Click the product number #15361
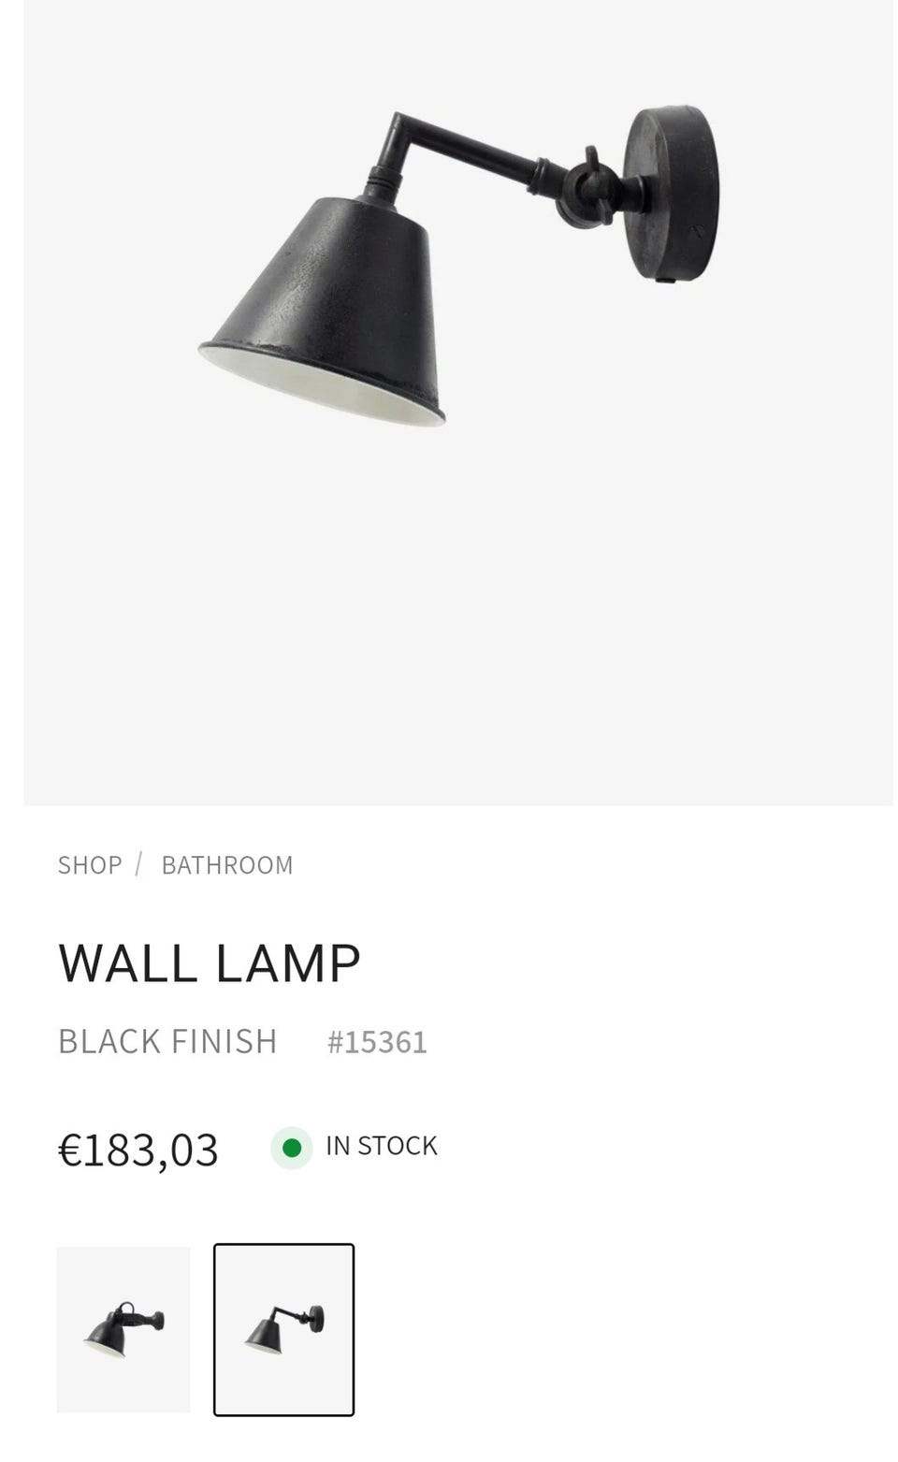The width and height of the screenshot is (898, 1462). [377, 1042]
